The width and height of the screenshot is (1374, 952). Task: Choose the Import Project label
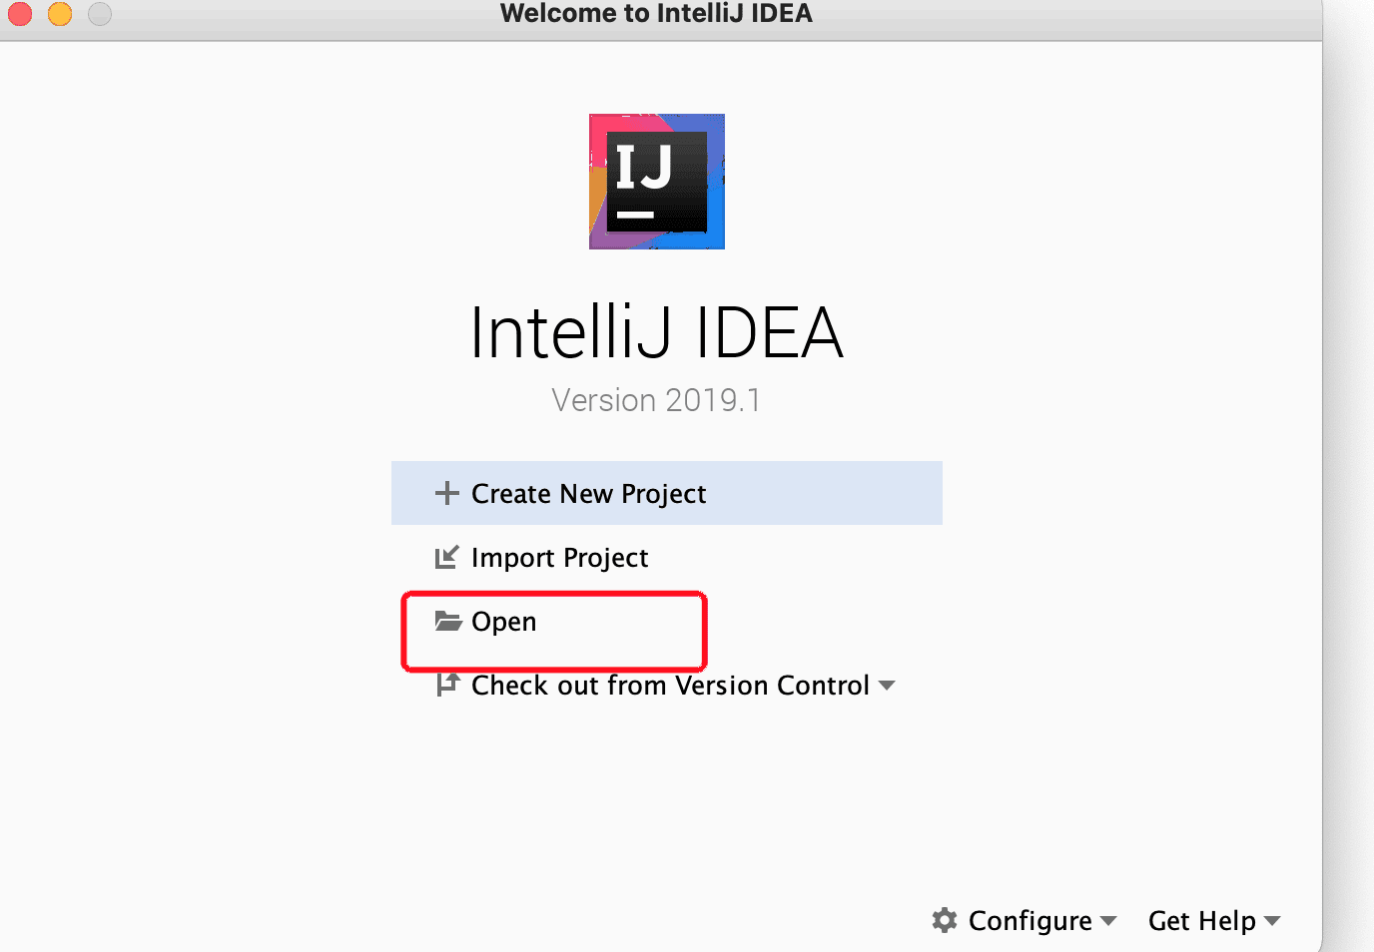click(x=559, y=558)
